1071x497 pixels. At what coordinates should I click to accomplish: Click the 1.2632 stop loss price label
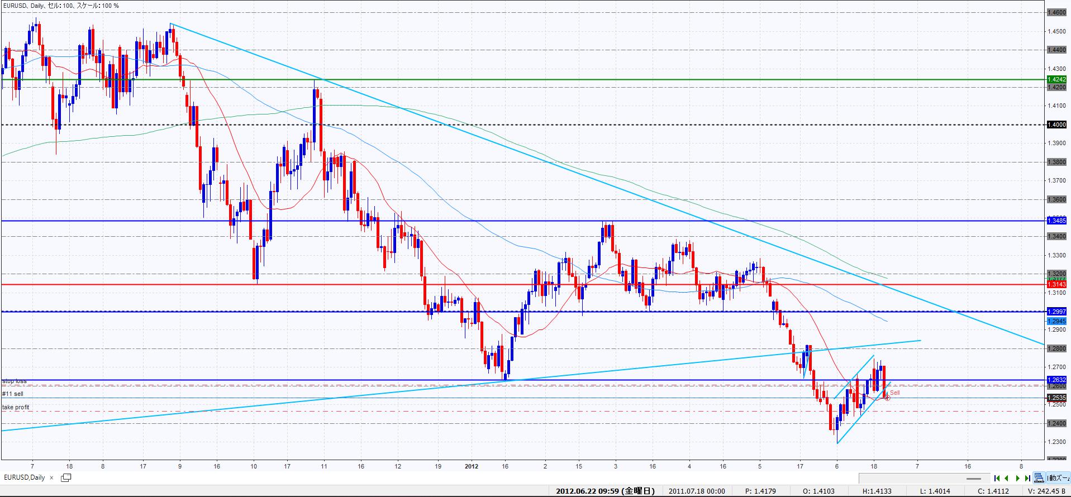(1057, 380)
